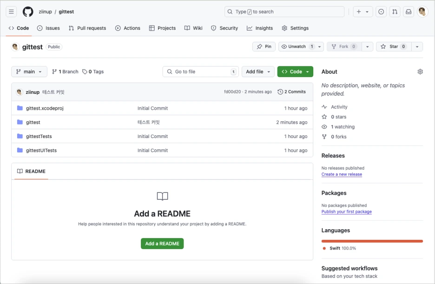
Task: Click the Swift 100.0% language entry
Action: click(x=340, y=248)
